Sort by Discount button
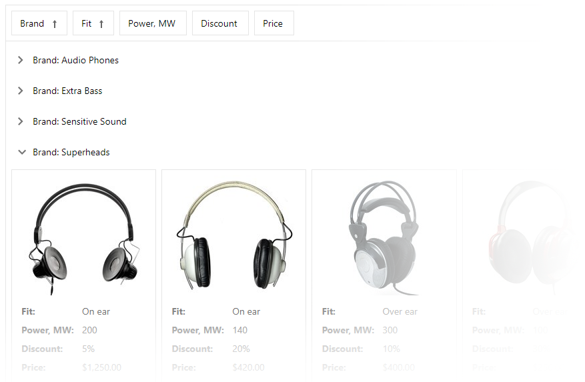Screen dimensions: 585x382 coord(220,23)
